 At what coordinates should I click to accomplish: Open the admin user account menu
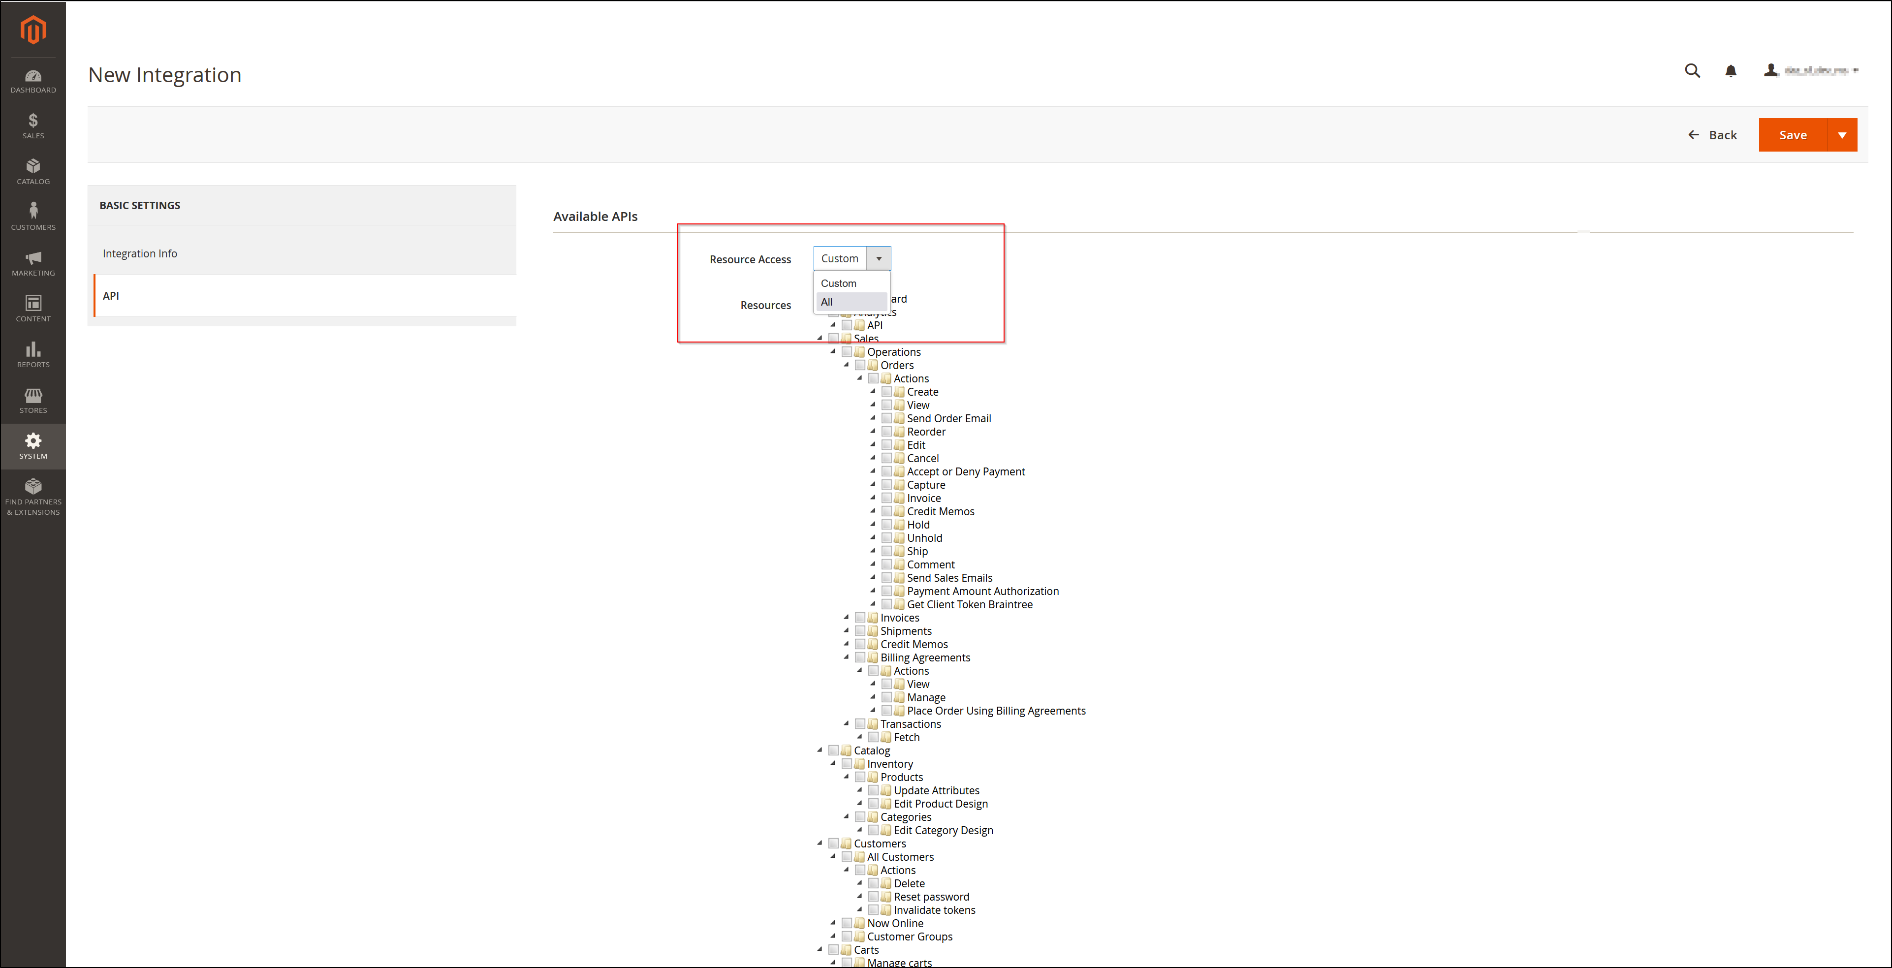[x=1810, y=70]
